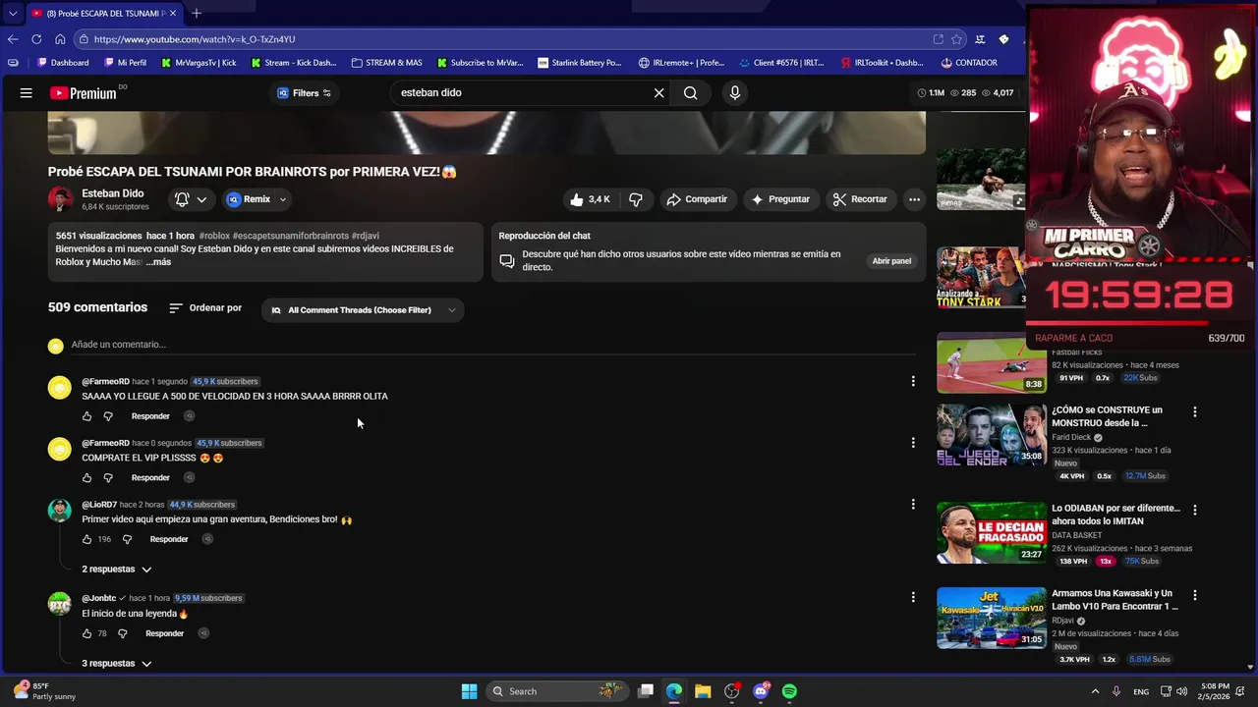Click 'Abrir panel' for chat replay
Screen dimensions: 1258x707
tap(891, 261)
